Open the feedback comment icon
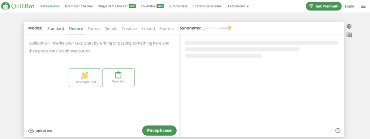370x139 pixels. click(x=349, y=35)
